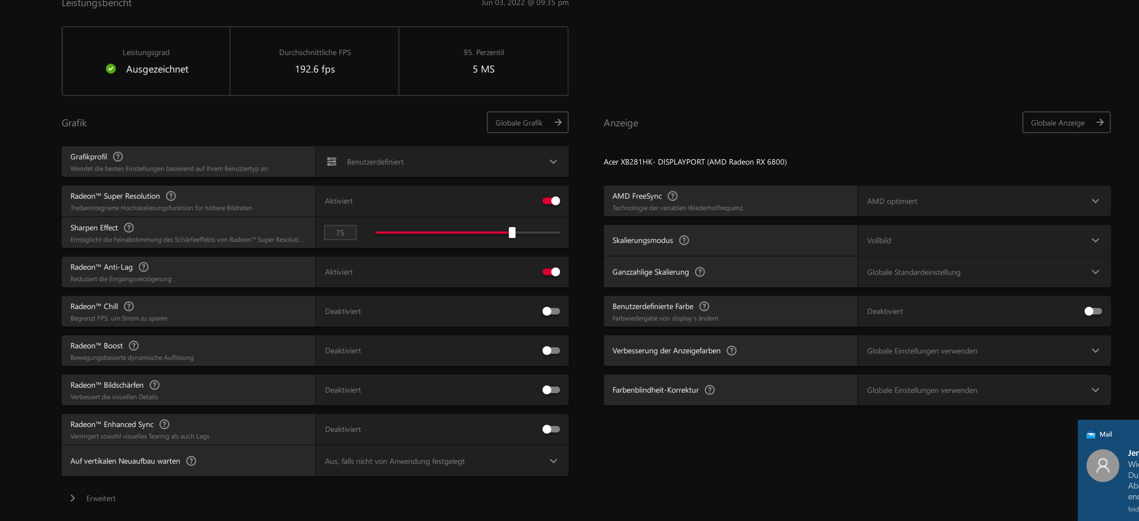Click help icon for Auf vertikalen Neuaufbau warten
Image resolution: width=1139 pixels, height=521 pixels.
click(x=191, y=461)
